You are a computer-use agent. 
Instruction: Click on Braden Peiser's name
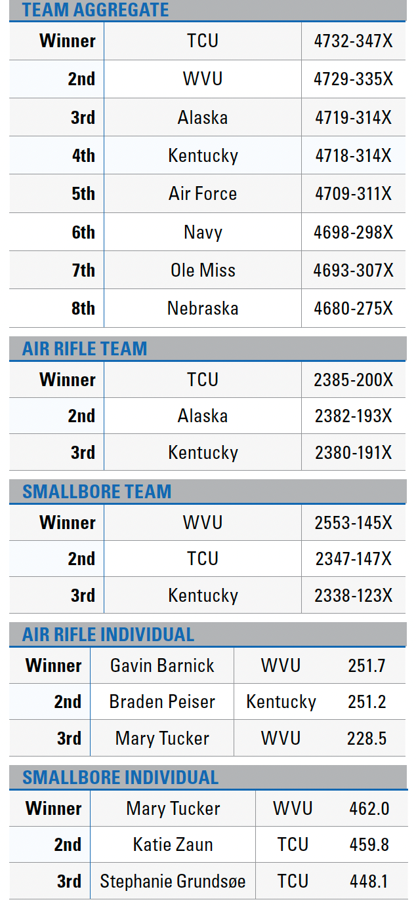tap(162, 702)
